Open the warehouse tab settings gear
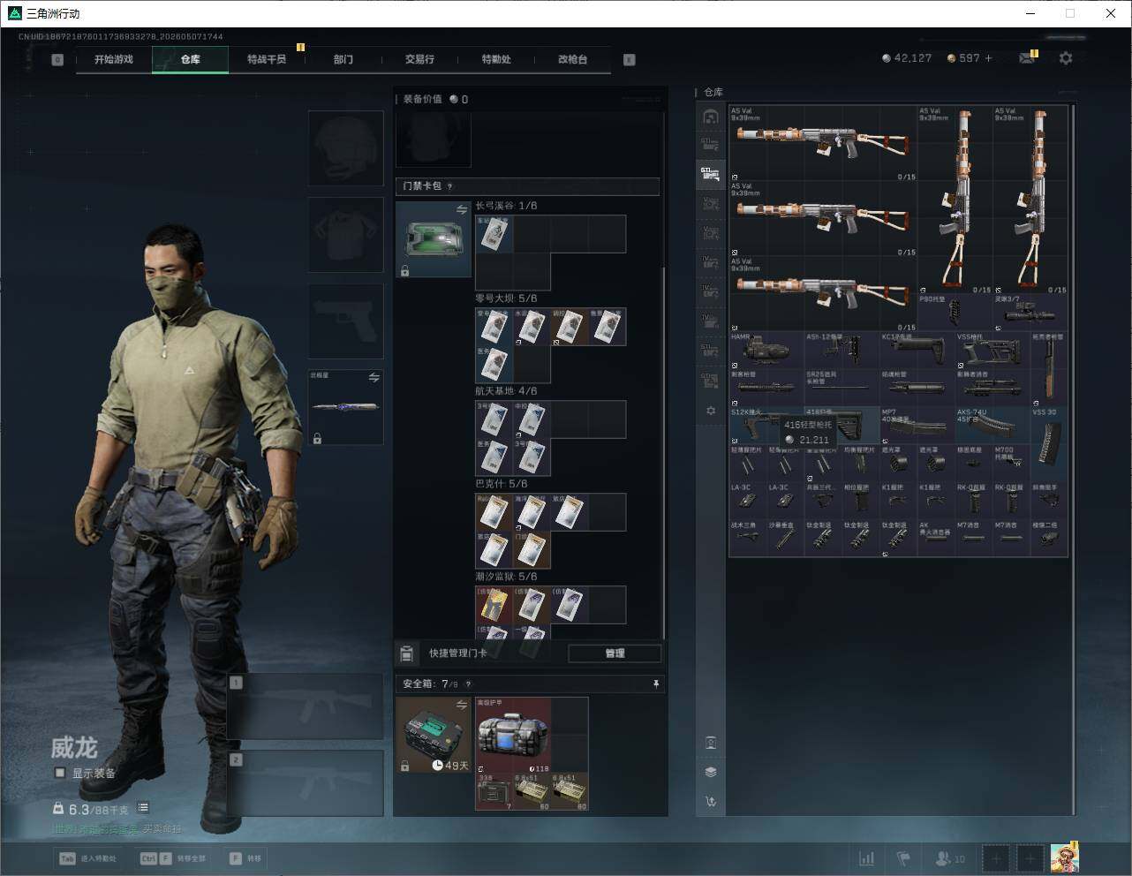Screen dimensions: 1132x876 pyautogui.click(x=710, y=411)
